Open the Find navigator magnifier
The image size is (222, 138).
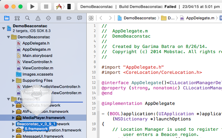point(27,18)
